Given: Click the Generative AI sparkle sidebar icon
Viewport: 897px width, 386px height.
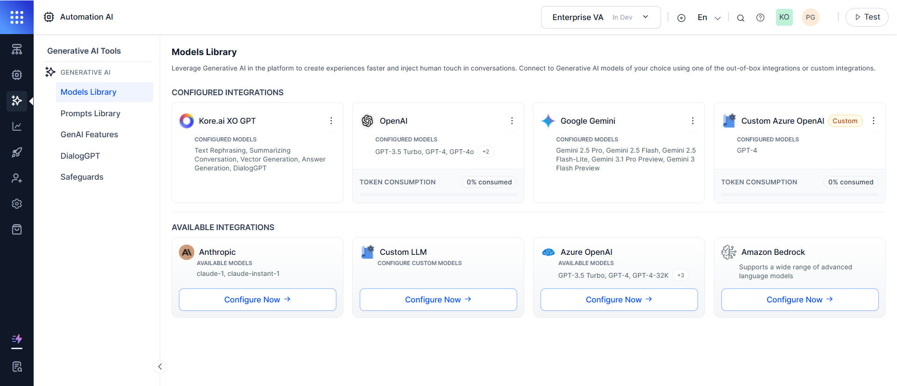Looking at the screenshot, I should [x=17, y=101].
